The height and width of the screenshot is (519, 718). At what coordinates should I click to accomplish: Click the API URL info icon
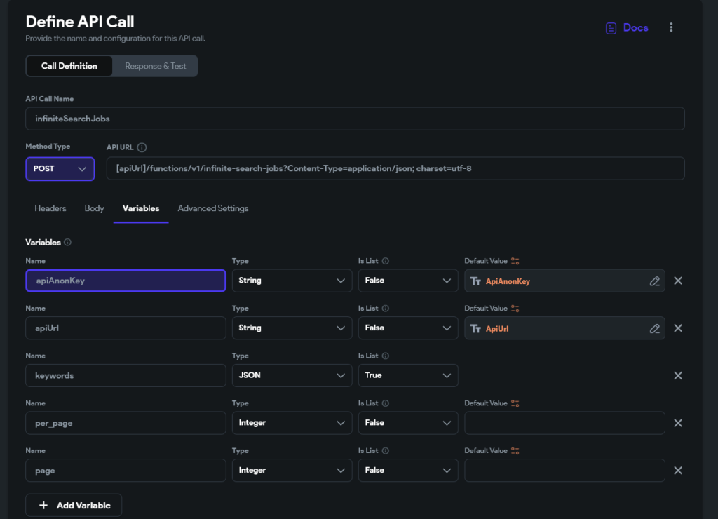click(x=142, y=147)
